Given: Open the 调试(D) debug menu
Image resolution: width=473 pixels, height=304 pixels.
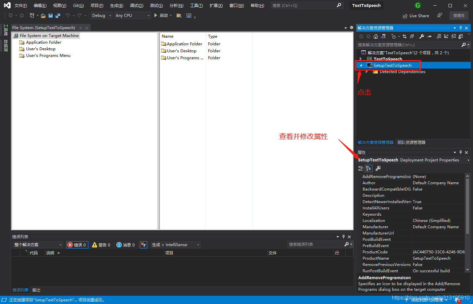Looking at the screenshot, I should tap(137, 5).
